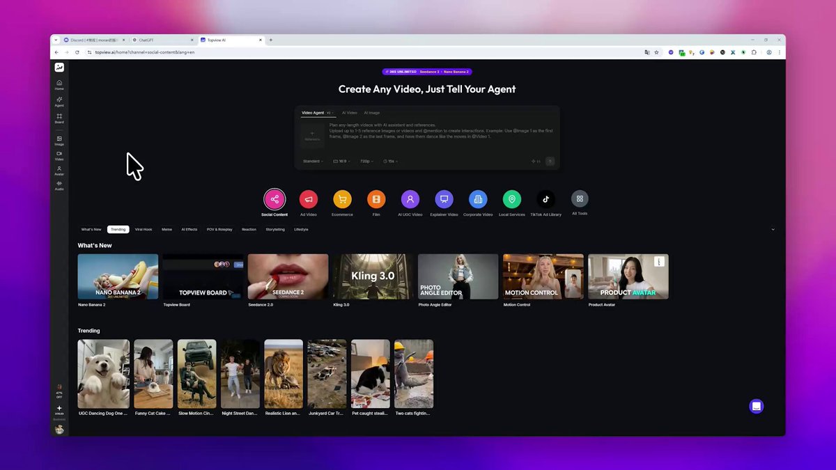The height and width of the screenshot is (470, 836).
Task: Open the Chrome tab search dropdown arrow
Action: click(x=56, y=40)
